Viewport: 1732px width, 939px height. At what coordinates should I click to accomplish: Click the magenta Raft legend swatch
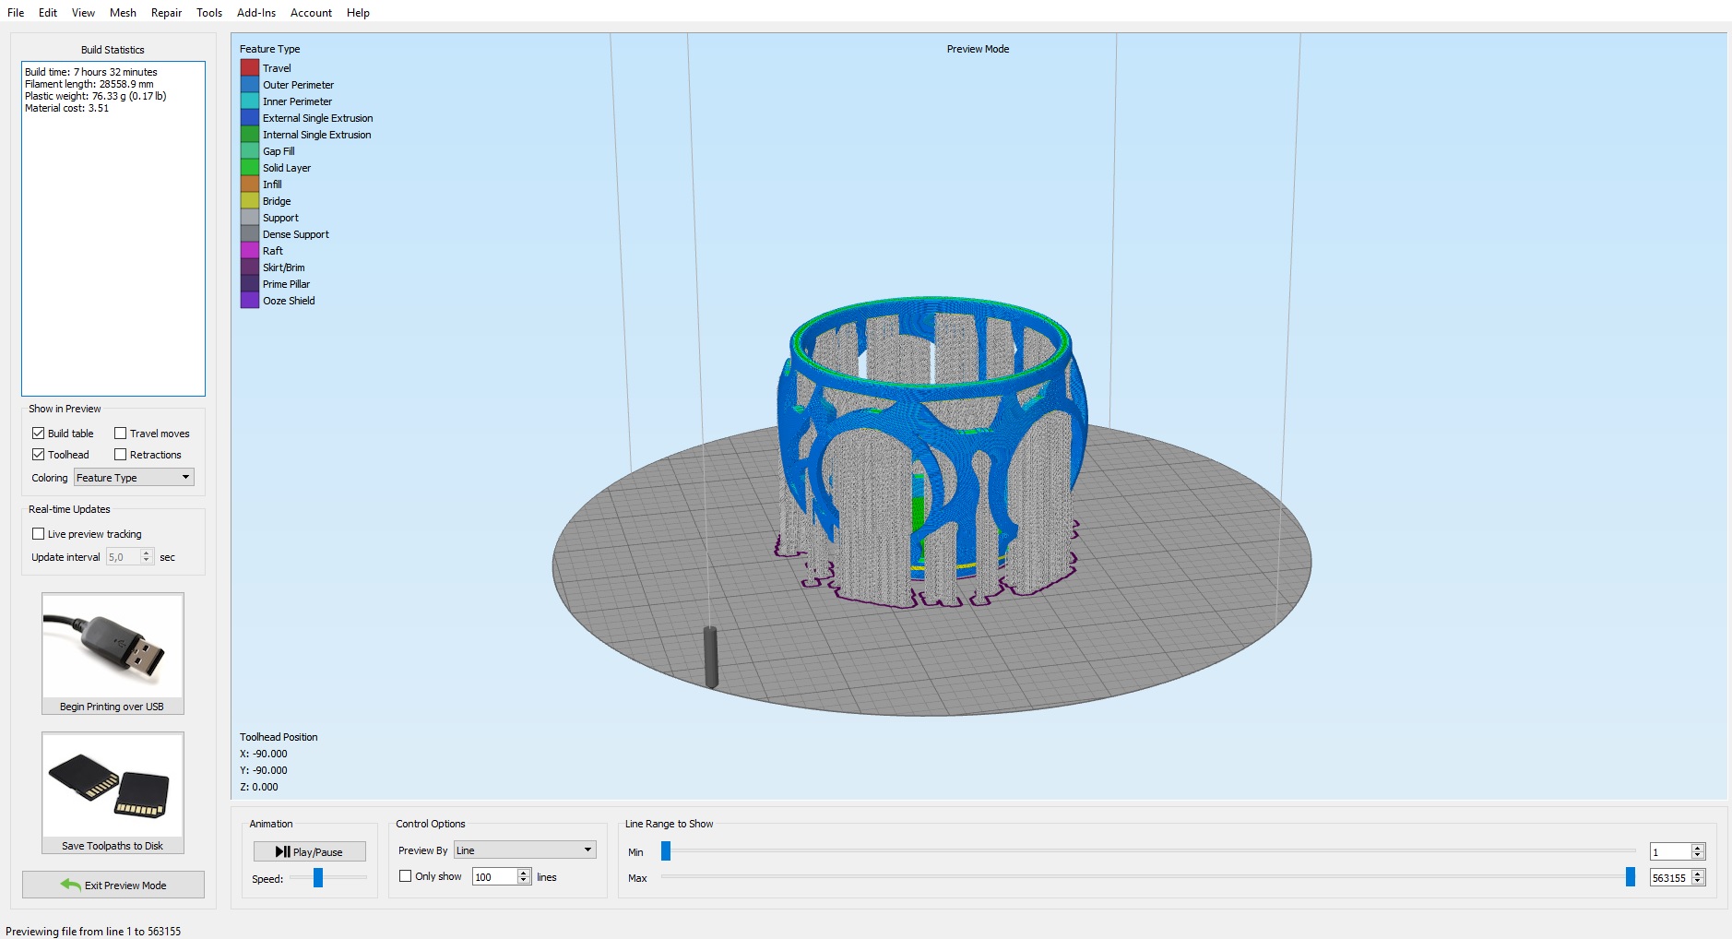[250, 251]
